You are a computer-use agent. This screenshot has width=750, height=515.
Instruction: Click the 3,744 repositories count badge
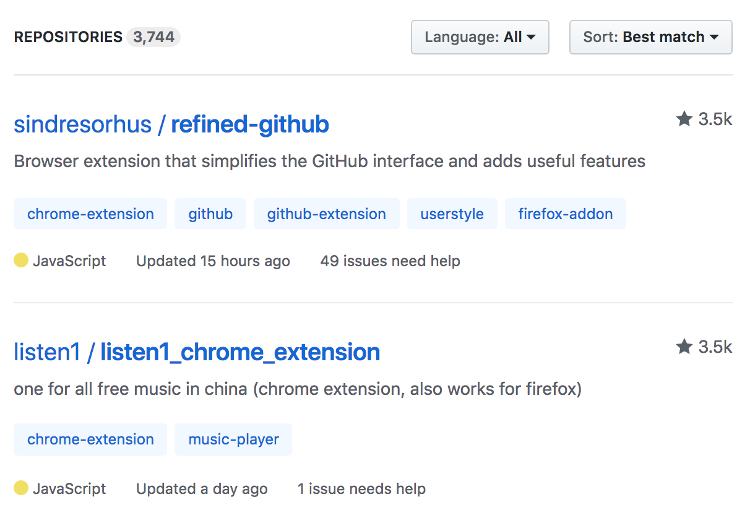(153, 37)
